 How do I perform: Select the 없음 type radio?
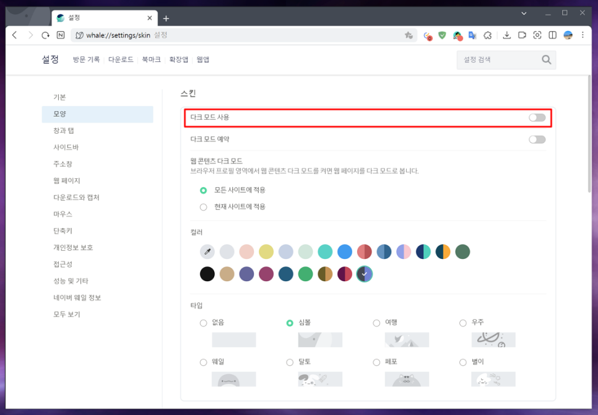203,323
